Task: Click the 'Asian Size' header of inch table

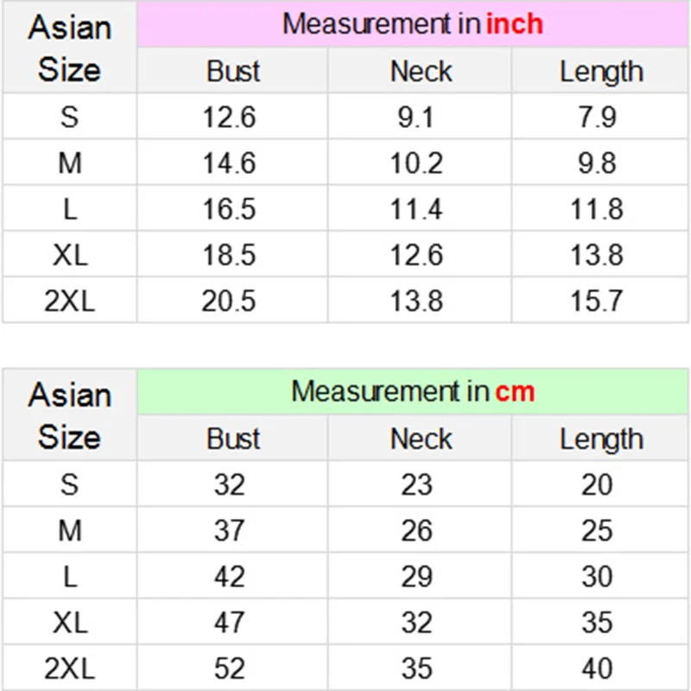Action: pos(69,48)
